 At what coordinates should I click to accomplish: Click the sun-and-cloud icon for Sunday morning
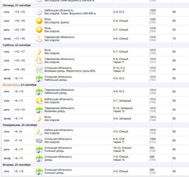39,101
